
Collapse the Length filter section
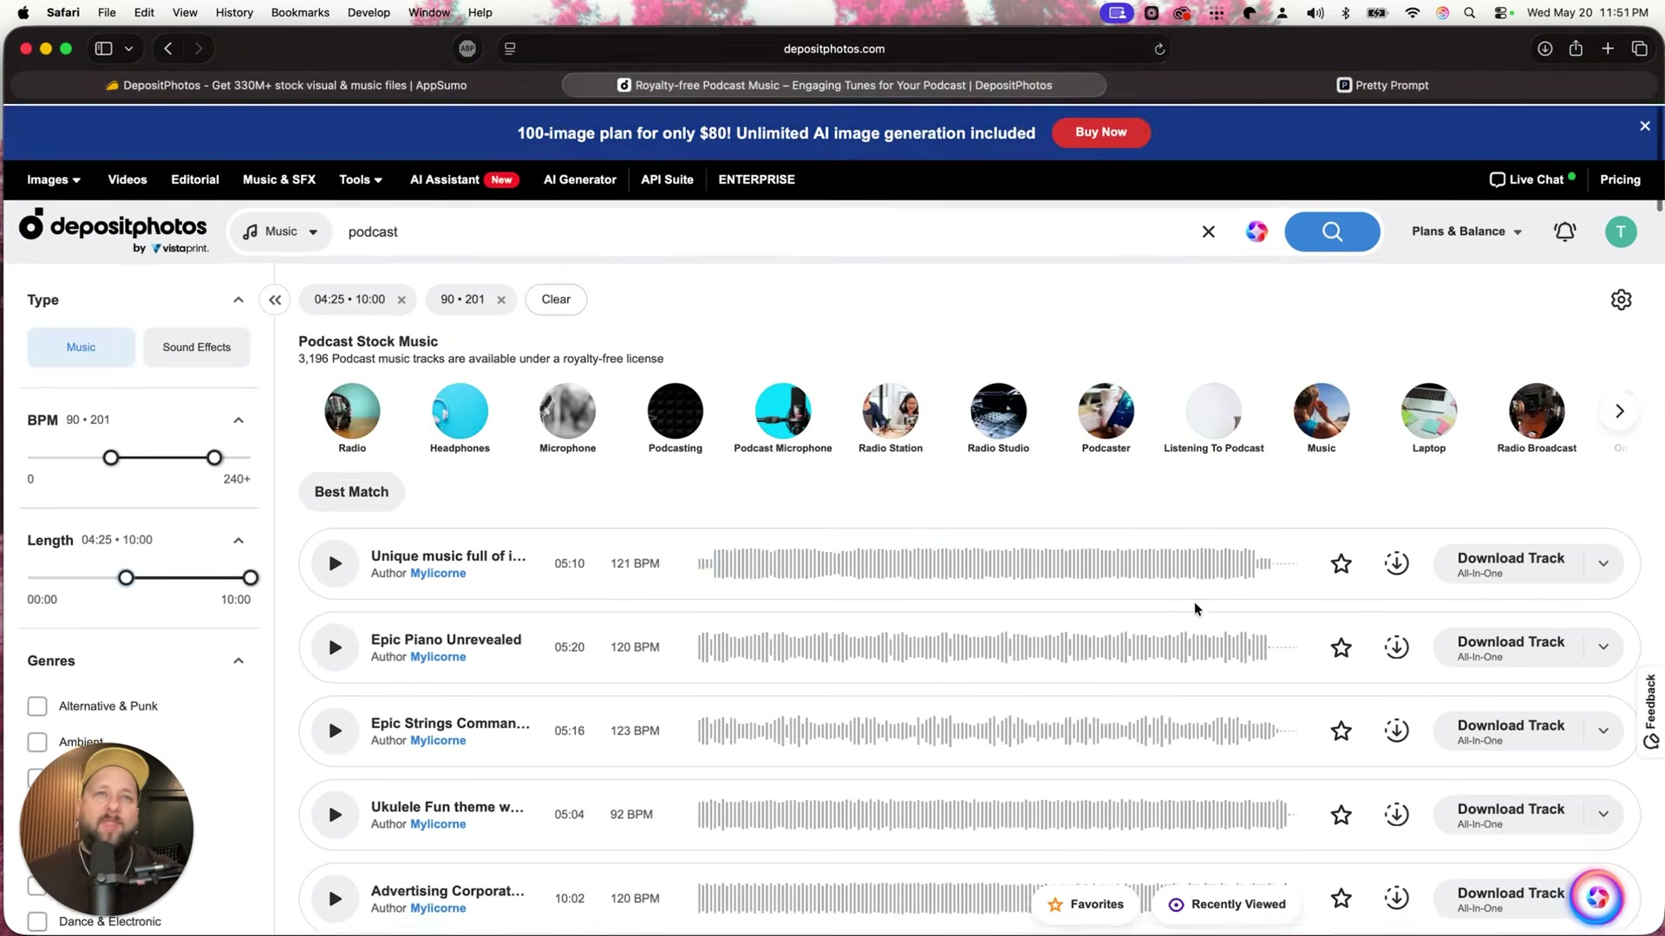tap(238, 541)
